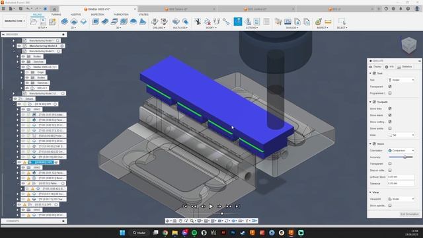423x238 pixels.
Task: Switch to the Statistics tab in Simulate
Action: (x=404, y=67)
